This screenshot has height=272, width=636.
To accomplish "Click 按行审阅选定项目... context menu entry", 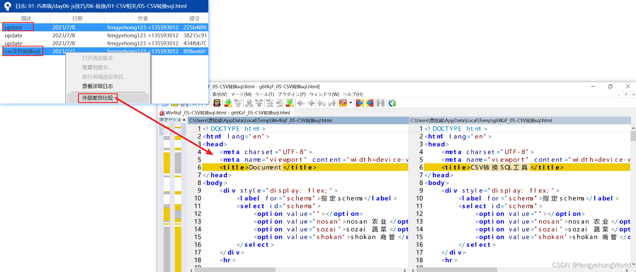I will pyautogui.click(x=104, y=77).
